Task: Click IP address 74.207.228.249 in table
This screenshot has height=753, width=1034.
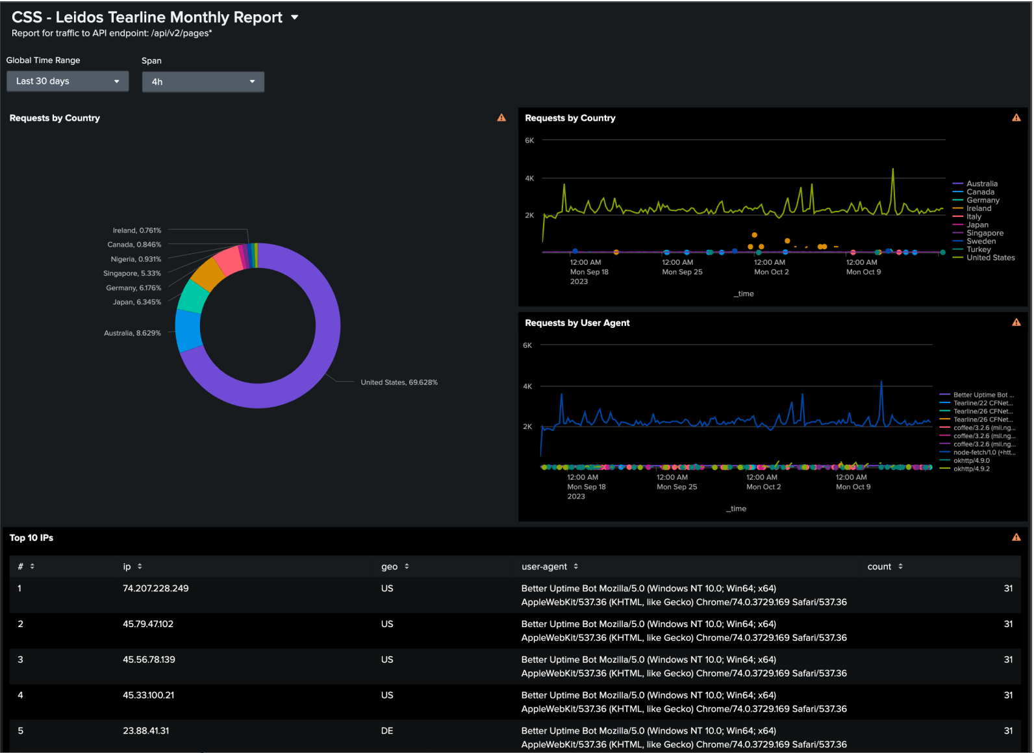Action: (156, 589)
